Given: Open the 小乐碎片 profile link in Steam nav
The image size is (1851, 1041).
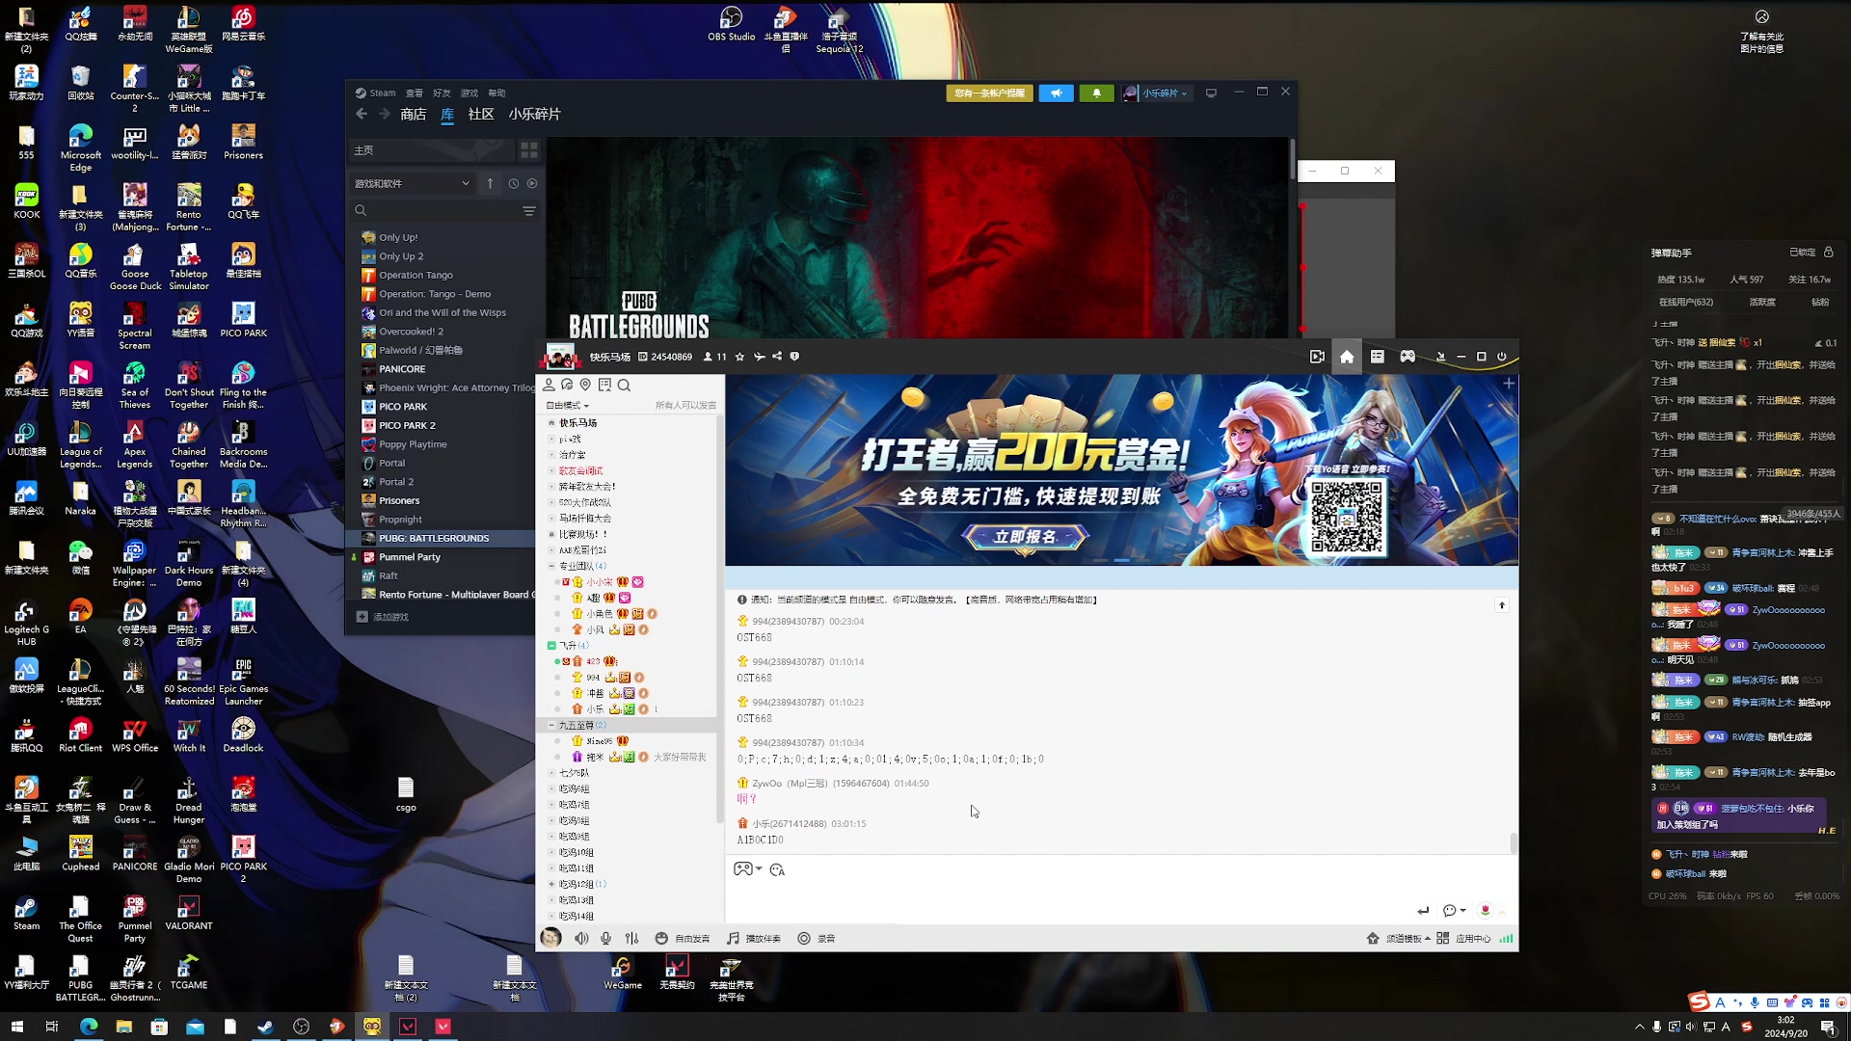Looking at the screenshot, I should coord(534,114).
